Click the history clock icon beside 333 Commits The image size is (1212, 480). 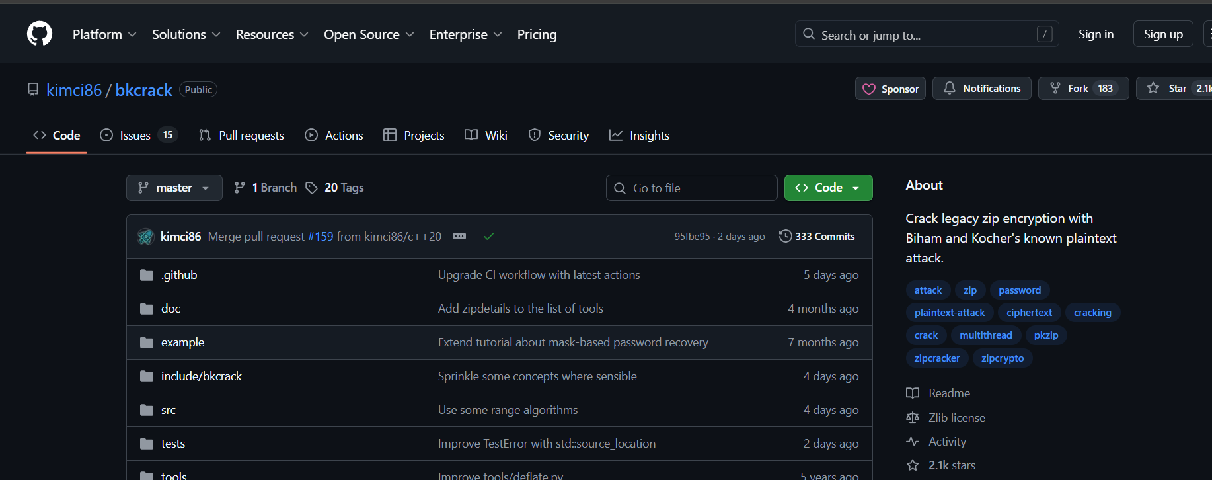pyautogui.click(x=785, y=236)
